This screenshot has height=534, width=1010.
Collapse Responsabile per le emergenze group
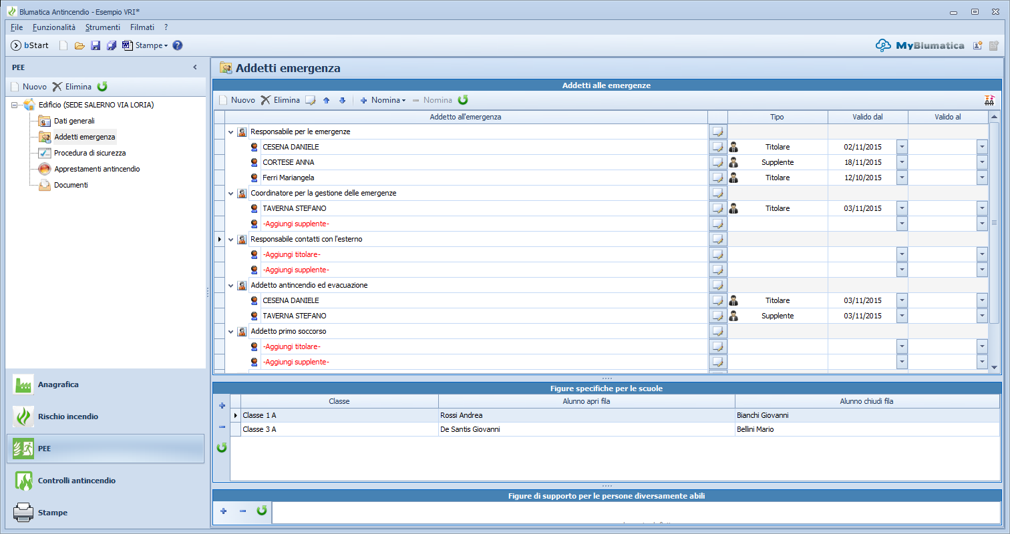coord(230,131)
